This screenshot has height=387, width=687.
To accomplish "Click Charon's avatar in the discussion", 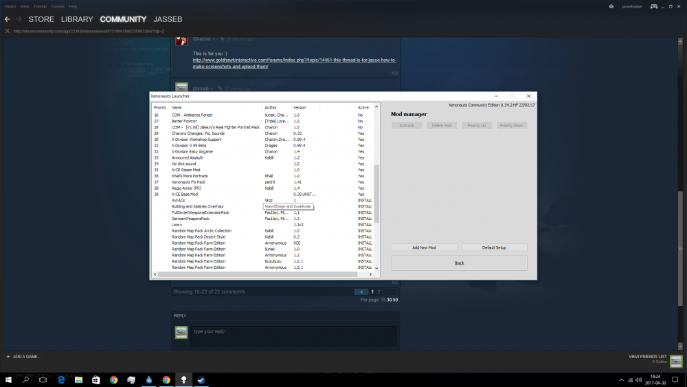I will tap(181, 41).
